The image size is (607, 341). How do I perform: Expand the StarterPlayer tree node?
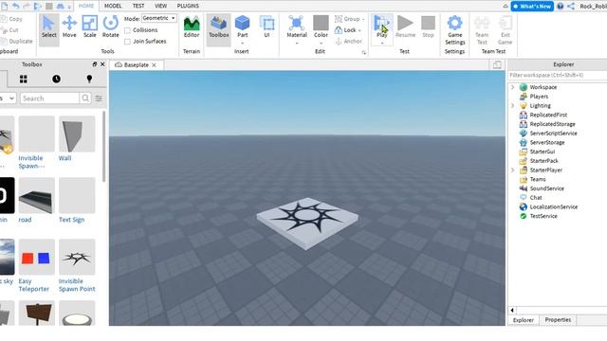(x=512, y=170)
